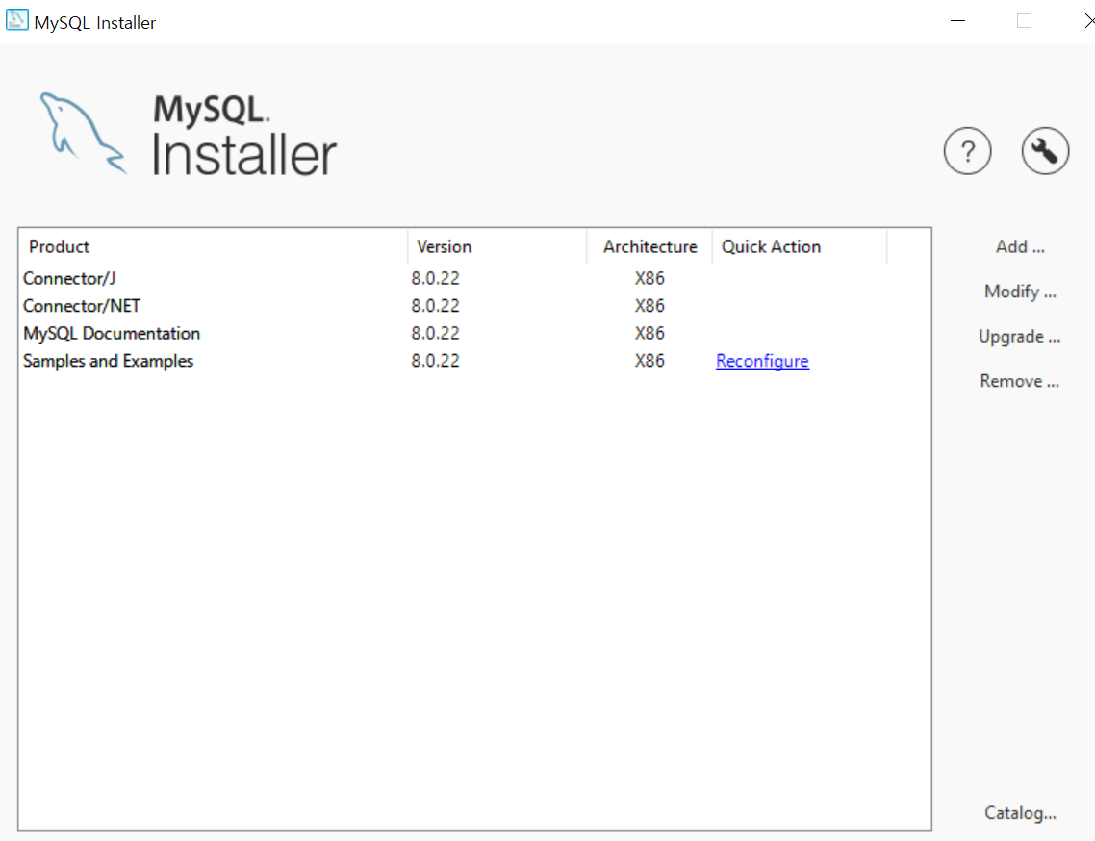Click version 8.0.22 of Connector/J

[435, 278]
